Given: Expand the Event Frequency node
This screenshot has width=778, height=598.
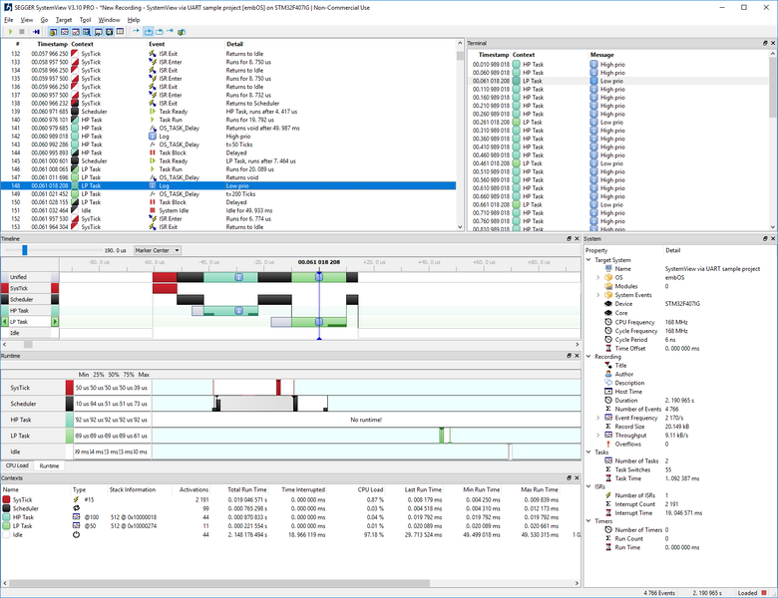Looking at the screenshot, I should [x=597, y=418].
